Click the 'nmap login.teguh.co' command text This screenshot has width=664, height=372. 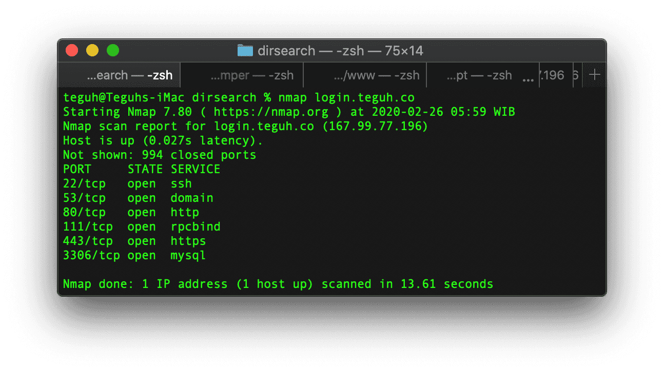tap(346, 98)
